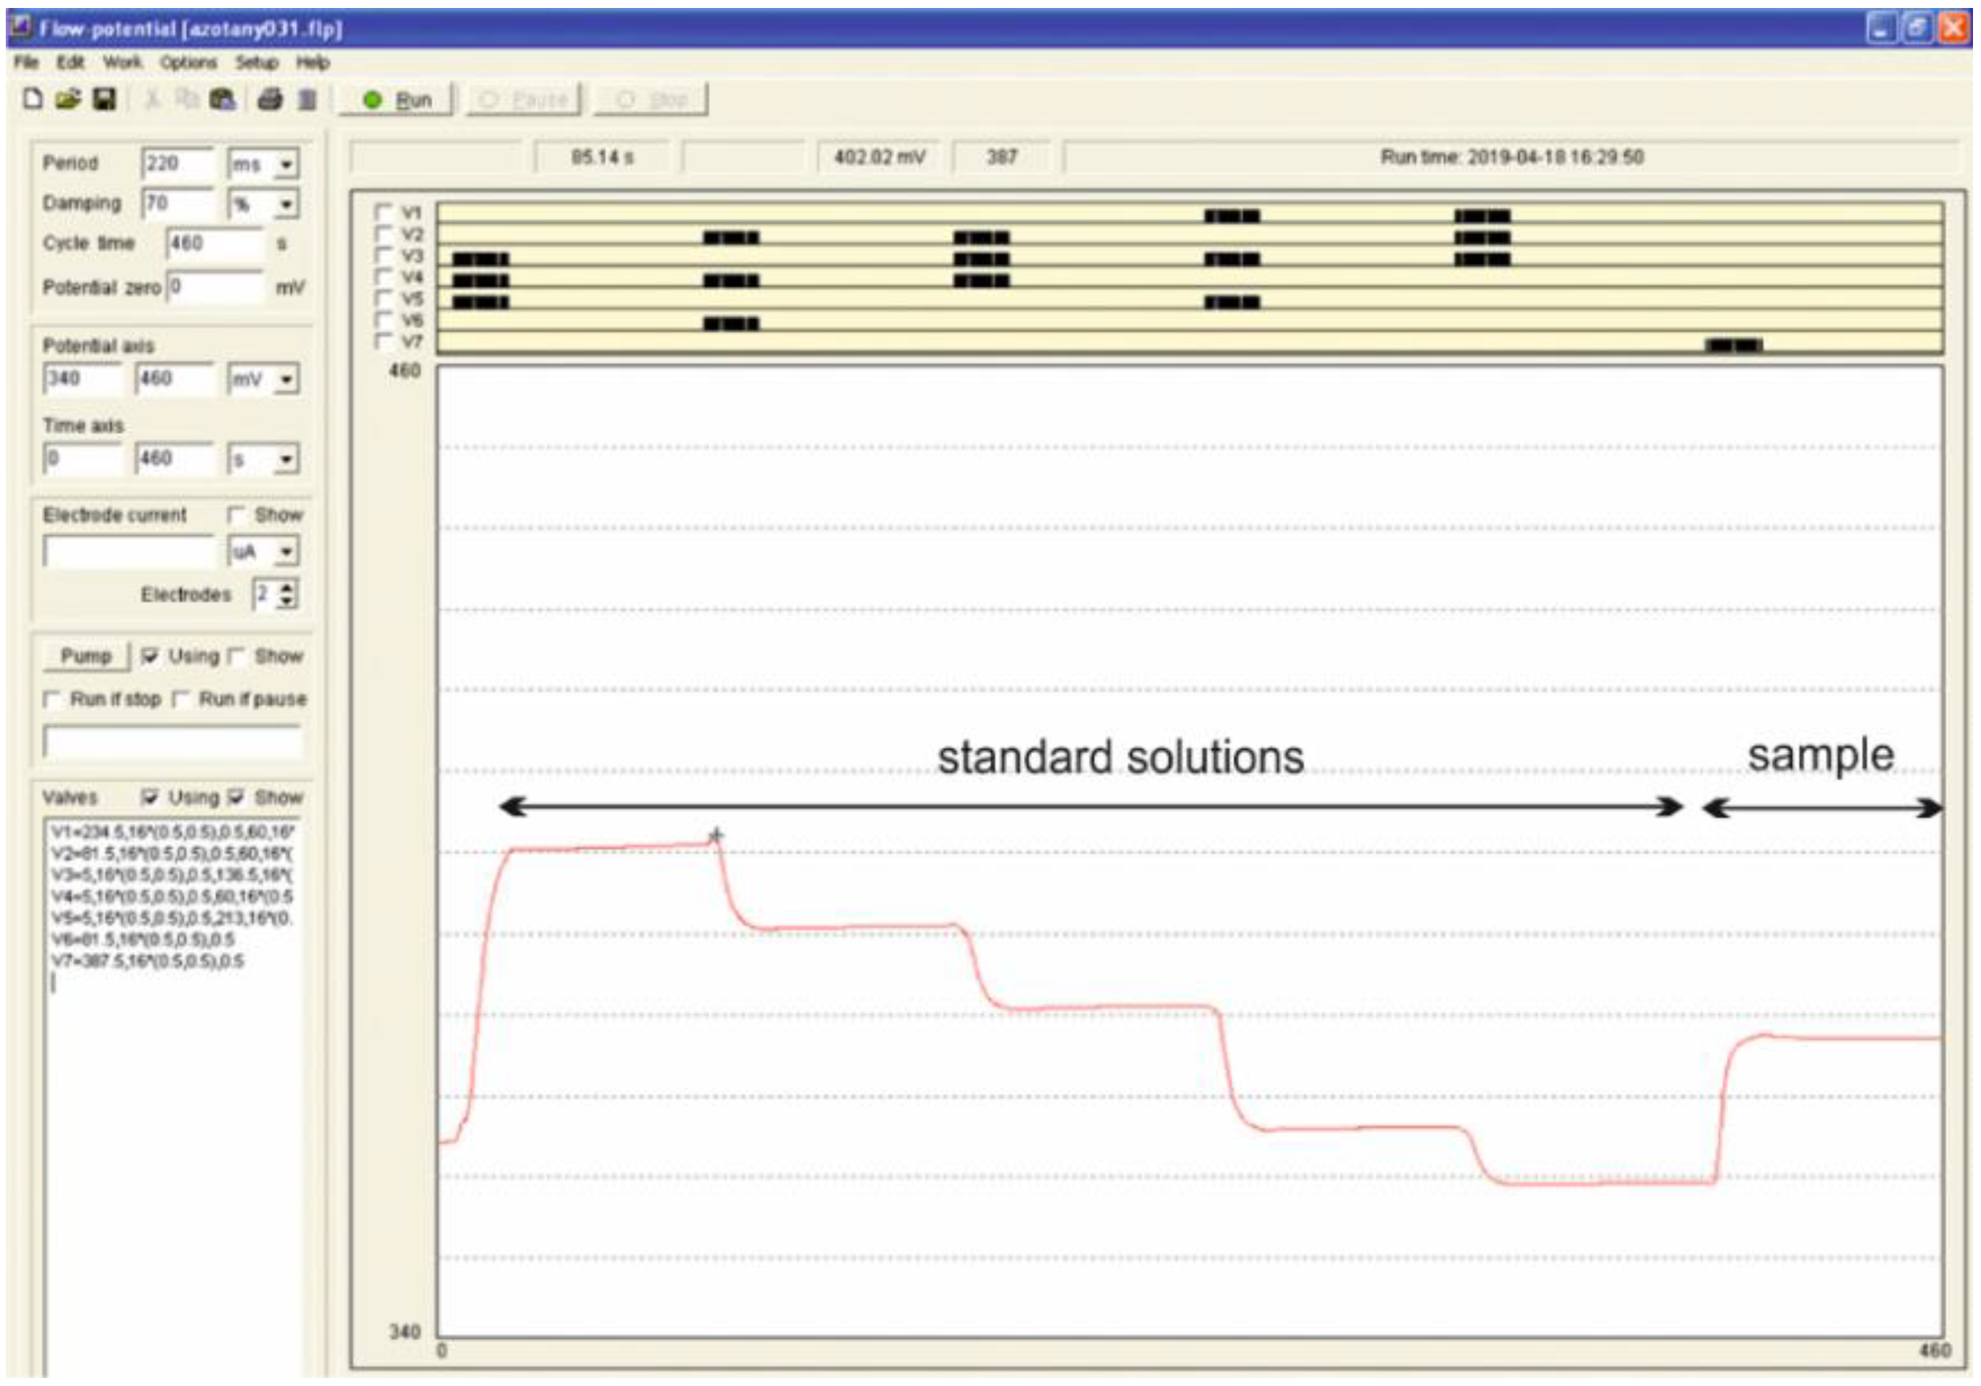Click the Cycle time input field
The width and height of the screenshot is (1981, 1386).
click(x=214, y=244)
